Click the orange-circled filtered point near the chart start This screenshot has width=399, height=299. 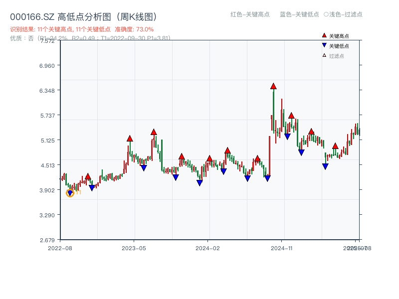[x=70, y=192]
